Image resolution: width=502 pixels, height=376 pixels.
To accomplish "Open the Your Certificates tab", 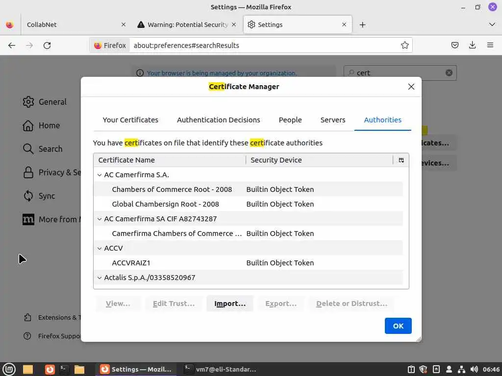I will click(130, 120).
